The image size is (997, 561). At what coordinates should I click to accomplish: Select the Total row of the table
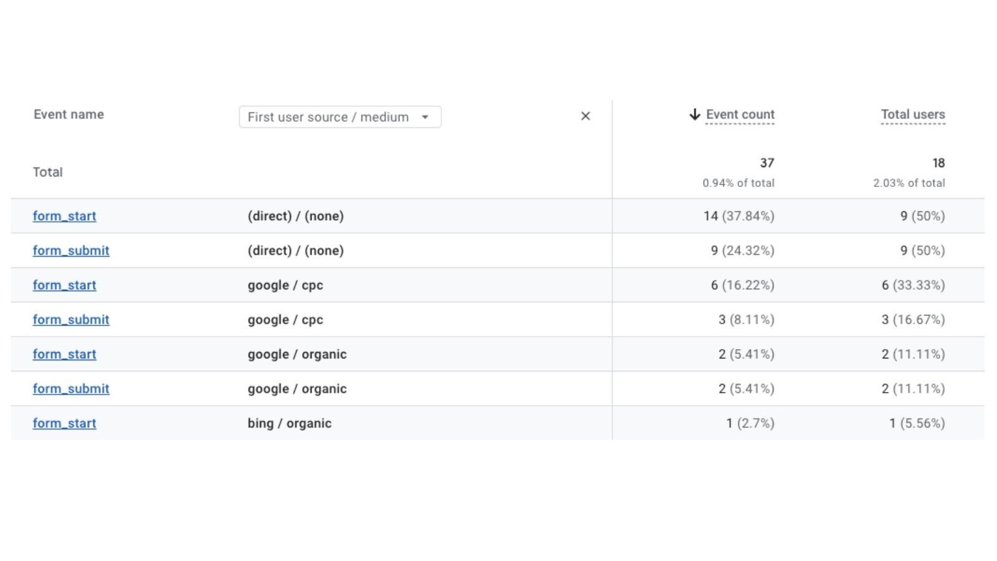pyautogui.click(x=48, y=172)
